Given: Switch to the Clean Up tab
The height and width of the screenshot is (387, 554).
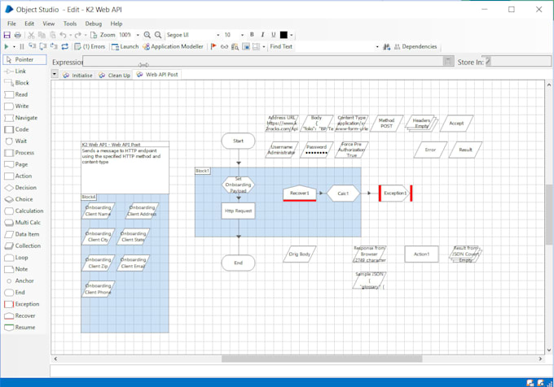Looking at the screenshot, I should (114, 74).
